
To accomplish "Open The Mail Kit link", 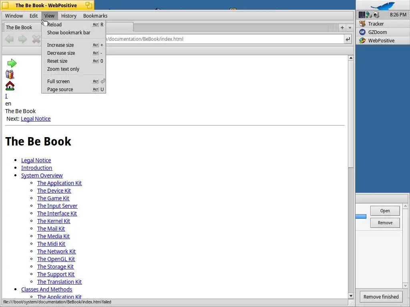I will pyautogui.click(x=51, y=228).
